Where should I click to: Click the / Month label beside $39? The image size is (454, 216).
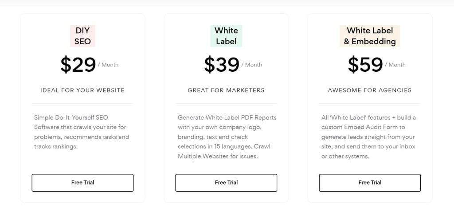(252, 65)
